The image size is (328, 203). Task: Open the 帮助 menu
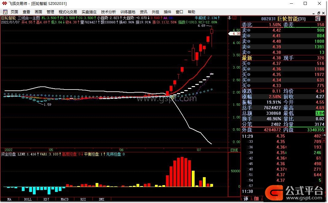tap(192, 12)
